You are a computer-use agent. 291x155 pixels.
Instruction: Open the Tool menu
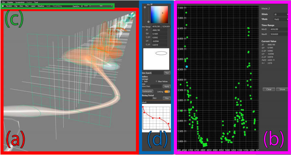coord(36,2)
